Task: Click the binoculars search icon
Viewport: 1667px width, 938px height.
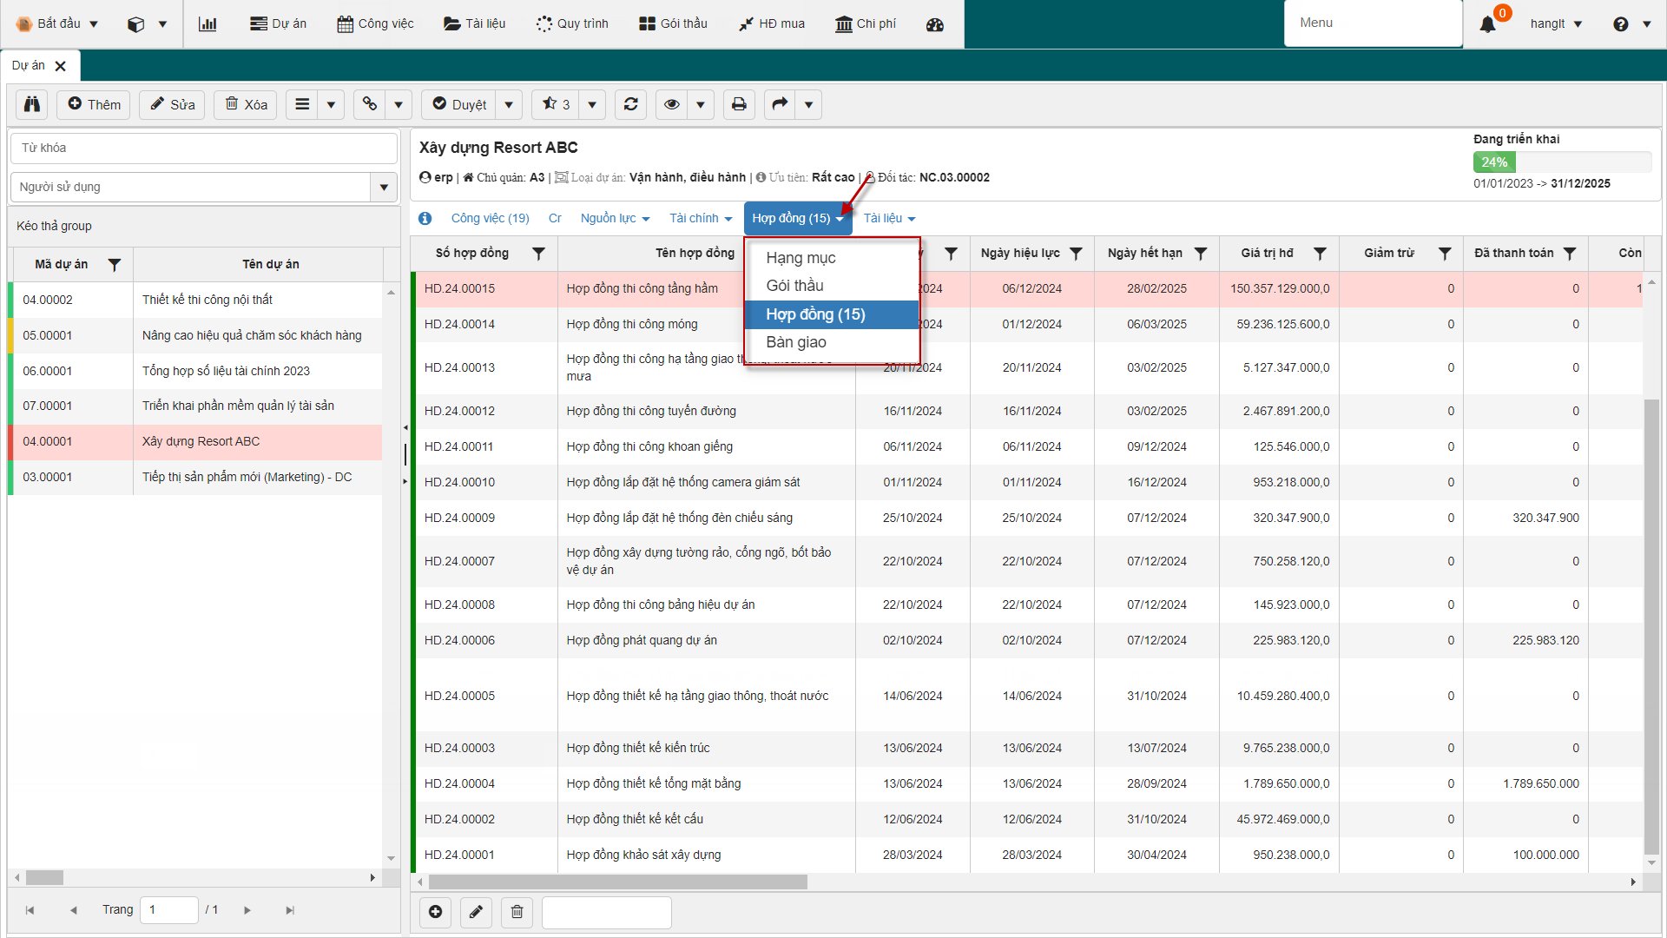Action: coord(32,104)
